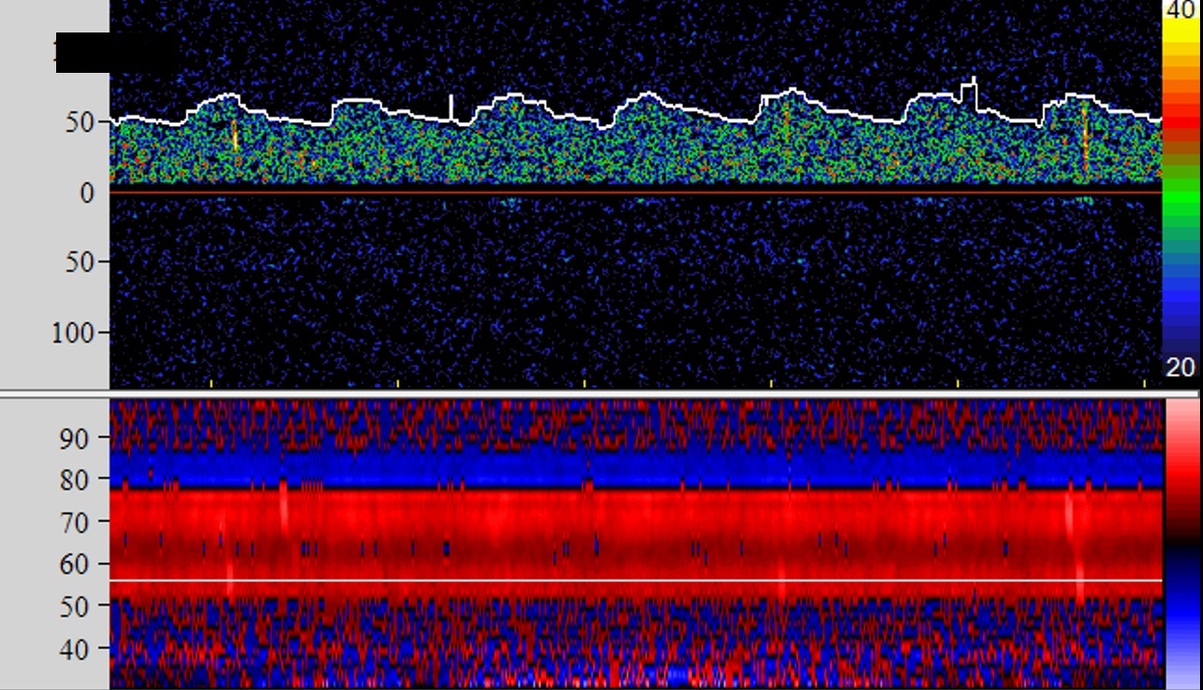Click the red zero baseline in the spectrogram
Viewport: 1203px width, 690px height.
point(635,193)
